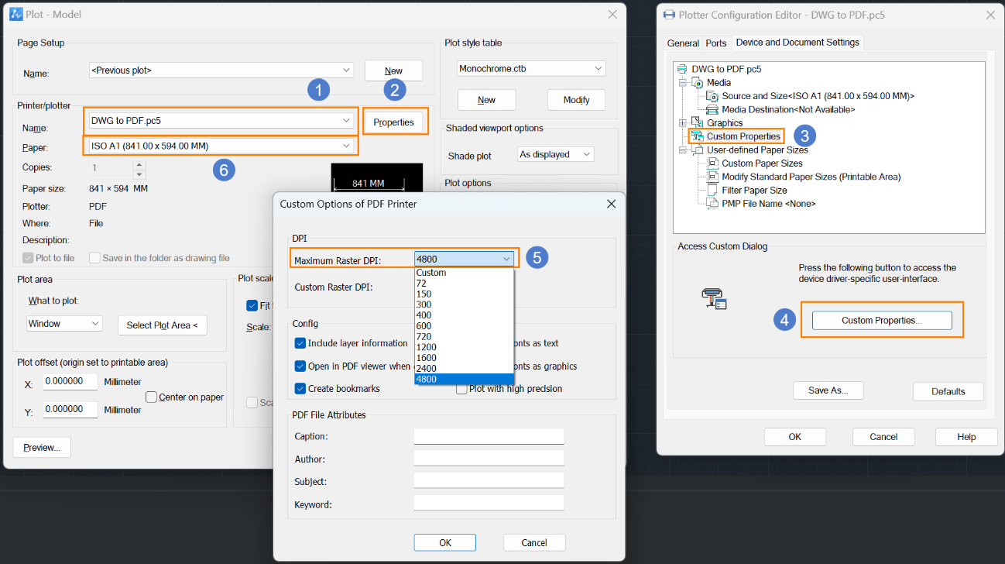Click the Source and Size tree icon
The image size is (1005, 564).
tap(712, 96)
